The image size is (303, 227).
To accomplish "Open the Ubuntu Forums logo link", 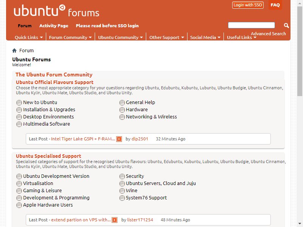I will coord(56,11).
